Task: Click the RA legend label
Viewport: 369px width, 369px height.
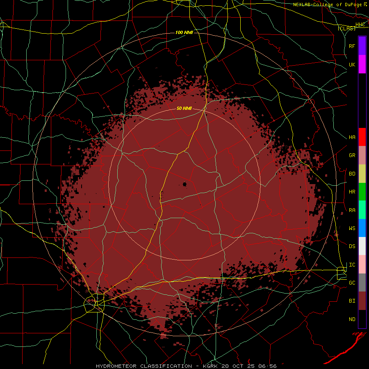Action: (x=352, y=210)
